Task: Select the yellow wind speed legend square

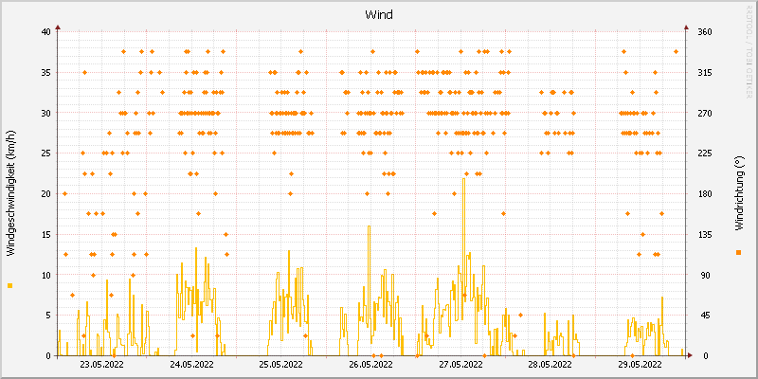Action: (10, 286)
